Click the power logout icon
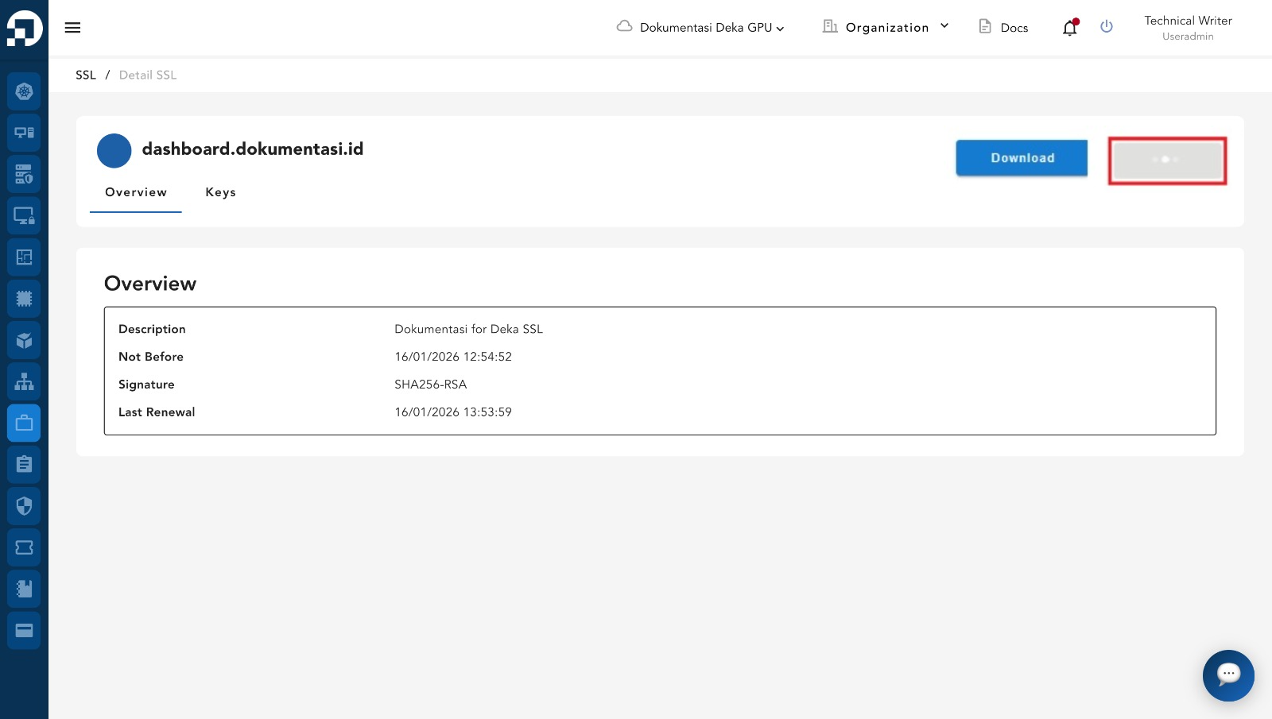Screen dimensions: 1272x719 (1106, 27)
